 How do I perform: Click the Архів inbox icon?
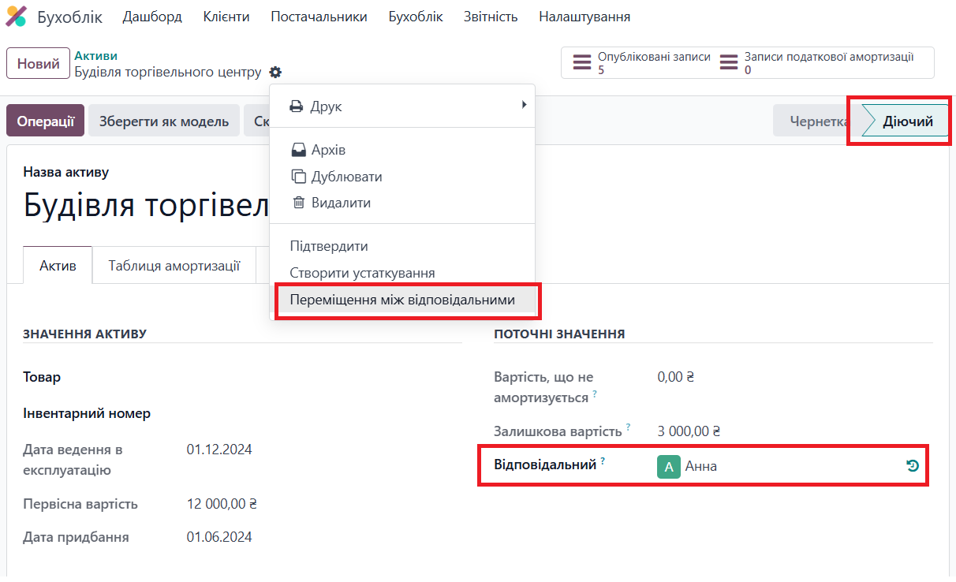click(x=299, y=150)
